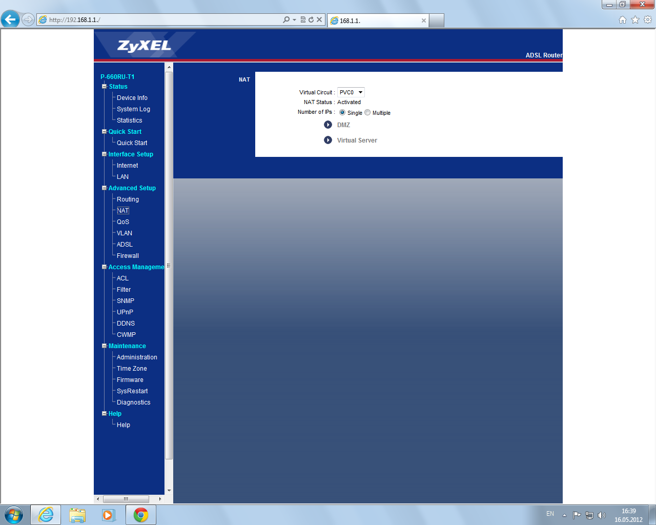This screenshot has height=525, width=656.
Task: Open Firewall menu item
Action: pos(128,256)
